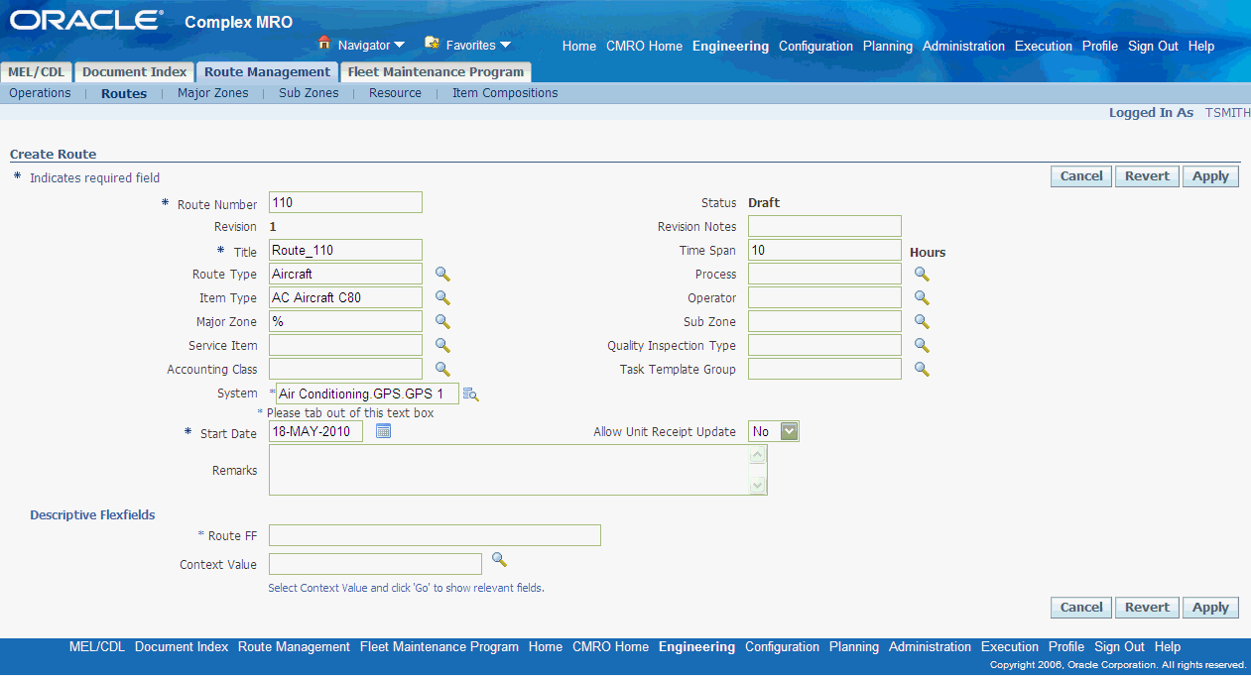Image resolution: width=1251 pixels, height=676 pixels.
Task: Click the footer Route Management link
Action: click(x=294, y=647)
